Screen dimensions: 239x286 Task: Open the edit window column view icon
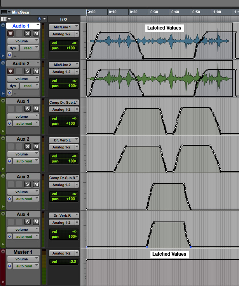click(x=5, y=19)
